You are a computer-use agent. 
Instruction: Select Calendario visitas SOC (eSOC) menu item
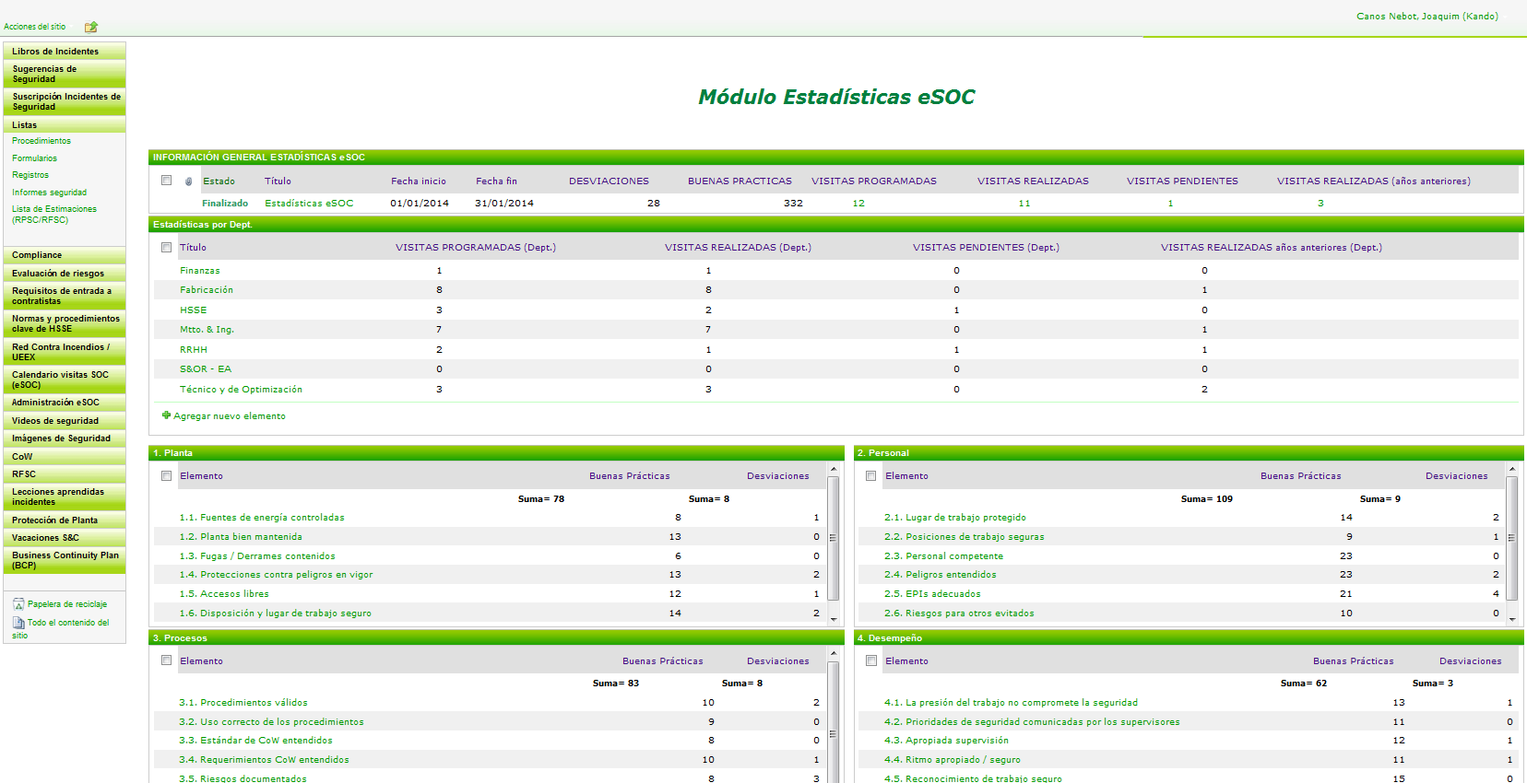click(61, 380)
